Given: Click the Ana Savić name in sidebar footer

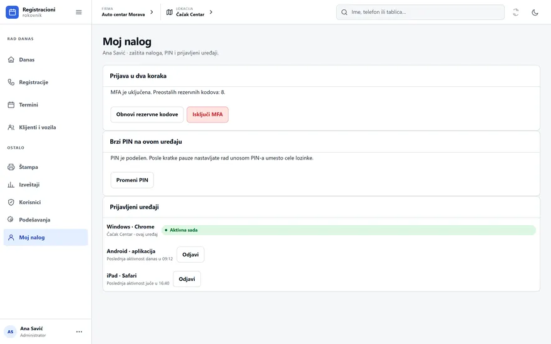Looking at the screenshot, I should tap(32, 328).
